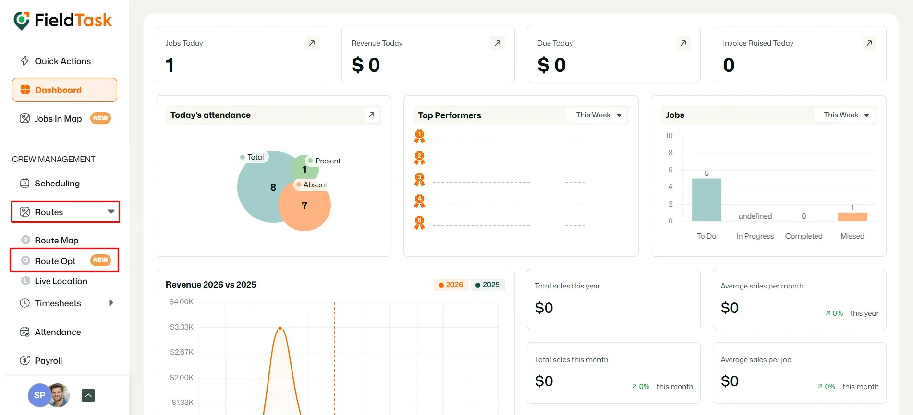The image size is (913, 415).
Task: Click the Jobs In Map NEW badge
Action: pyautogui.click(x=100, y=118)
